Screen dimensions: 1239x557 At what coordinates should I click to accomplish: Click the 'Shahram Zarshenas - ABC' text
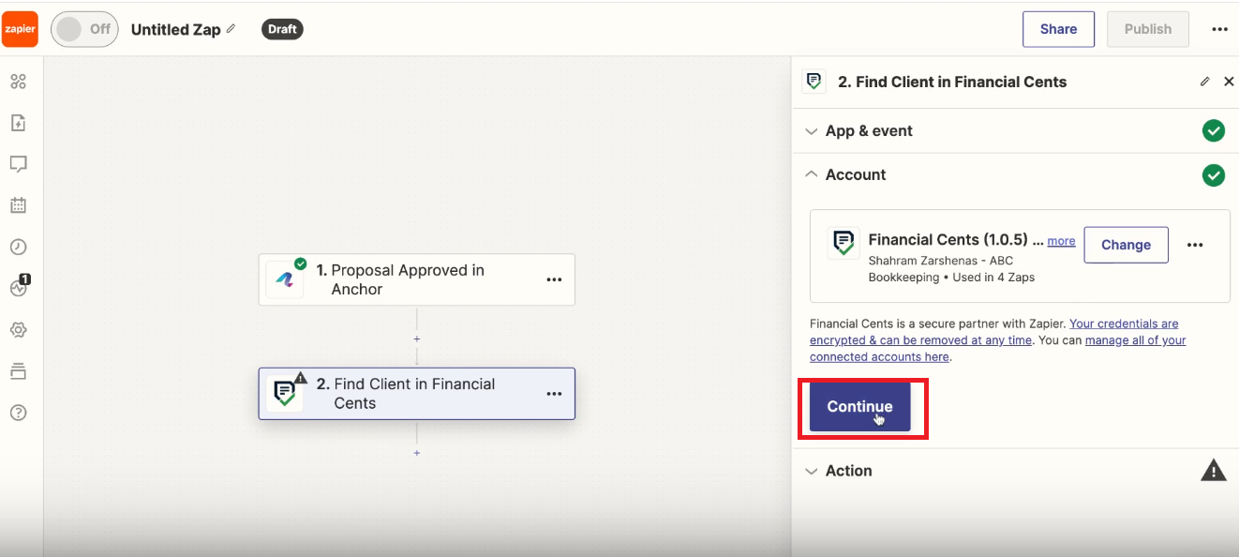[940, 261]
